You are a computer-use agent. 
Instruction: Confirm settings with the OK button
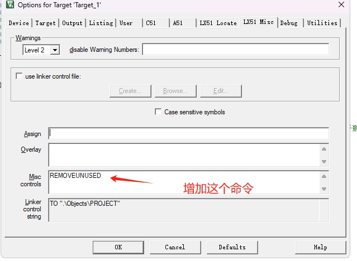coord(118,248)
